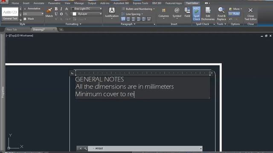Open Find & Replace
The image size is (273, 153).
point(221,14)
